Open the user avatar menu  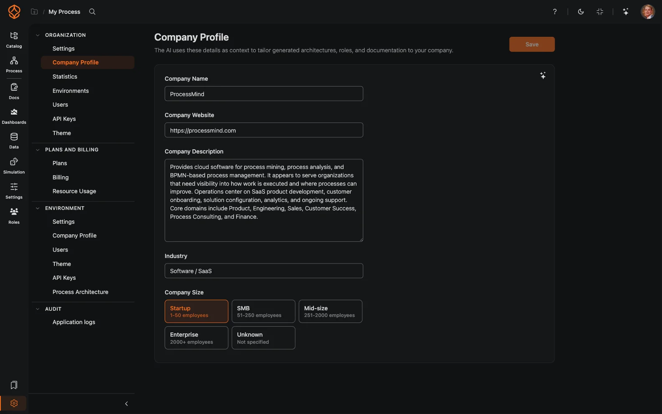648,12
